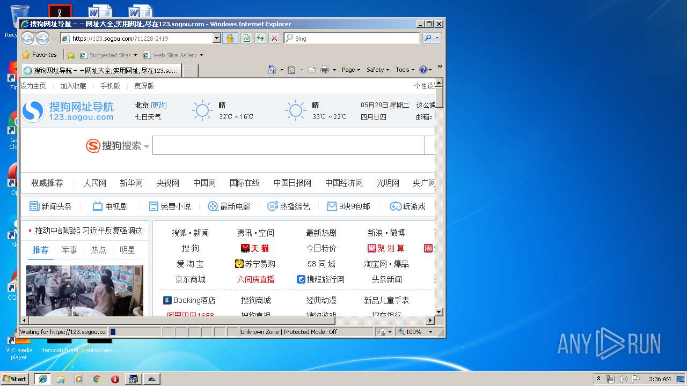
Task: Click the Opera icon in taskbar
Action: pyautogui.click(x=115, y=379)
